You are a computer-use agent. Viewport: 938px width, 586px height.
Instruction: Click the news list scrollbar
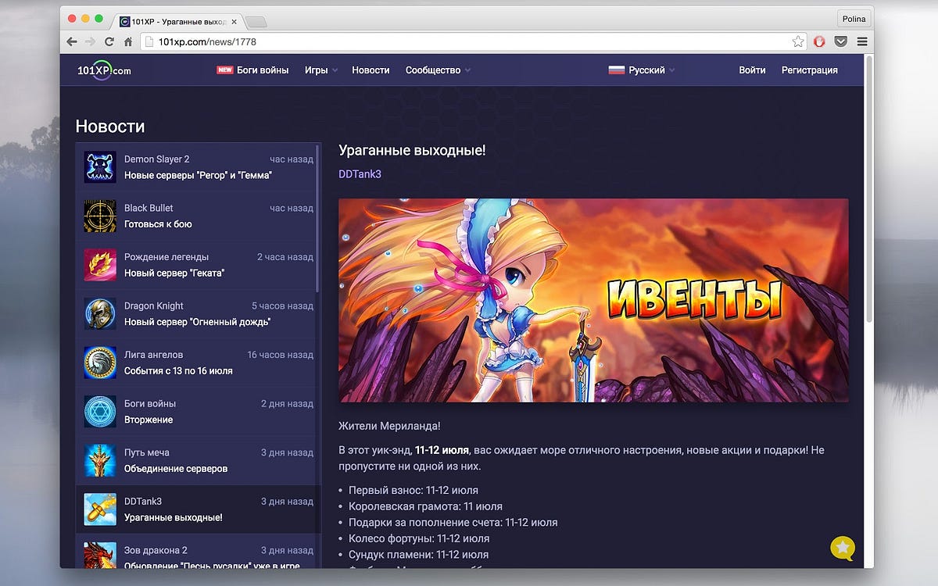[317, 219]
